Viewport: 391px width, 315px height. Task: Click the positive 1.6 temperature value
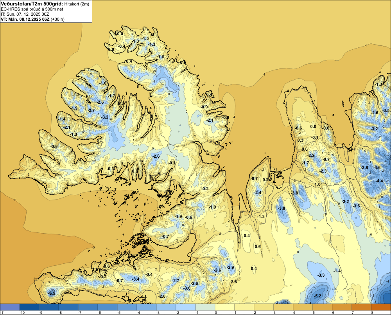95,269
